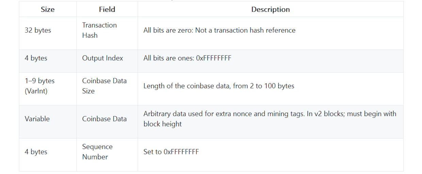
Task: Click the 4 bytes cell in Sequence Number row
Action: tap(36, 152)
